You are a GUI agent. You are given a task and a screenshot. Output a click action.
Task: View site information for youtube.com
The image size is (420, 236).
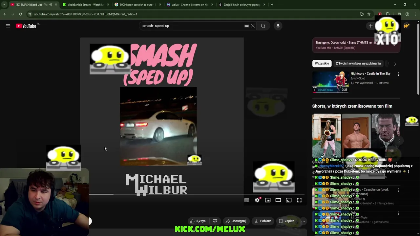point(30,14)
